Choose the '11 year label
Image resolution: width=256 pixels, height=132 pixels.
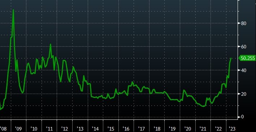click(49, 129)
